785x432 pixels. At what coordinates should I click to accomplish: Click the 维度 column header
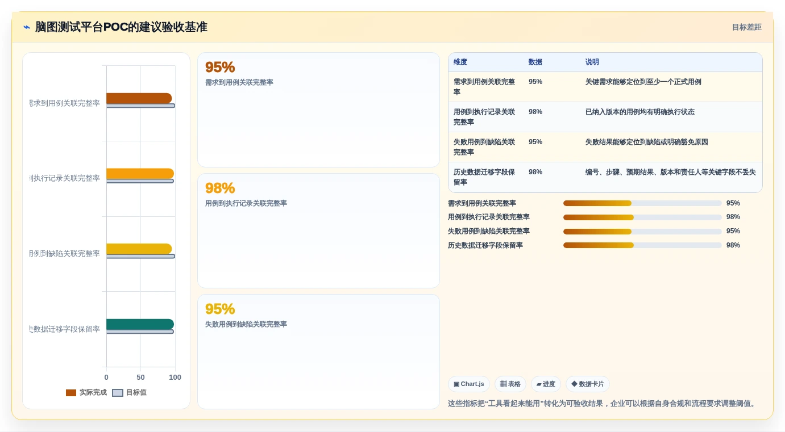pyautogui.click(x=460, y=62)
